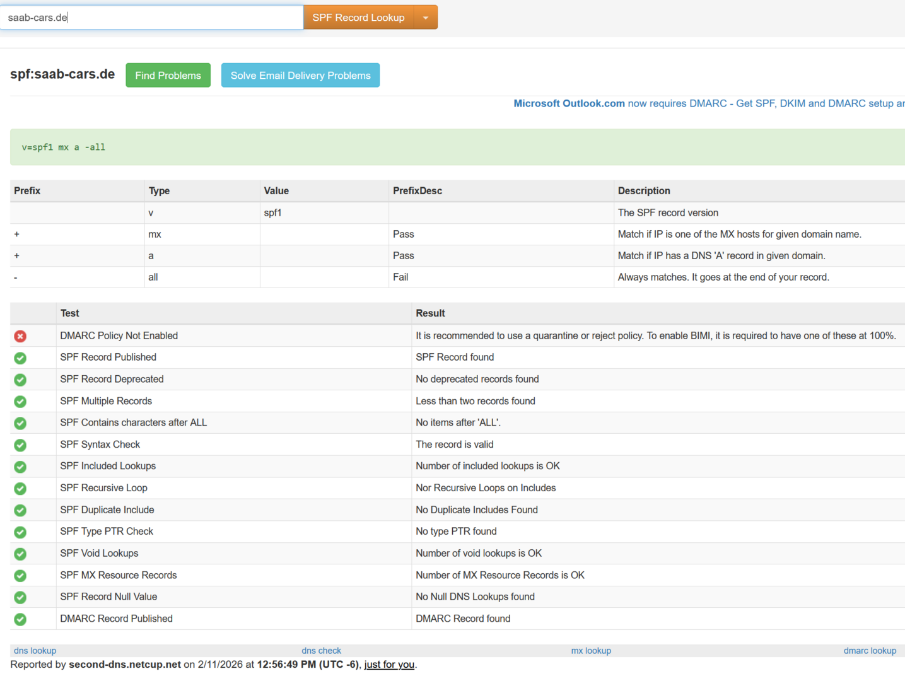Click the green Find Problems button
The image size is (905, 681).
click(168, 76)
